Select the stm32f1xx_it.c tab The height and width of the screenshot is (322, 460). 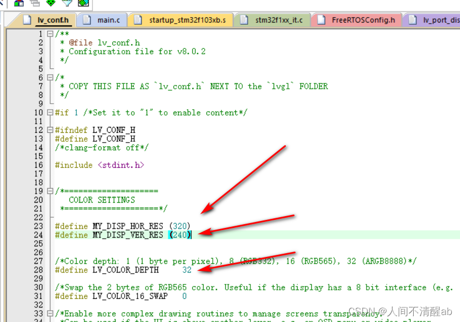pyautogui.click(x=279, y=19)
